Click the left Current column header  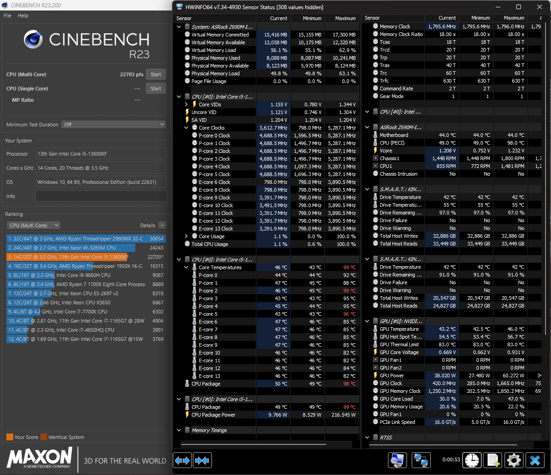tap(273, 18)
